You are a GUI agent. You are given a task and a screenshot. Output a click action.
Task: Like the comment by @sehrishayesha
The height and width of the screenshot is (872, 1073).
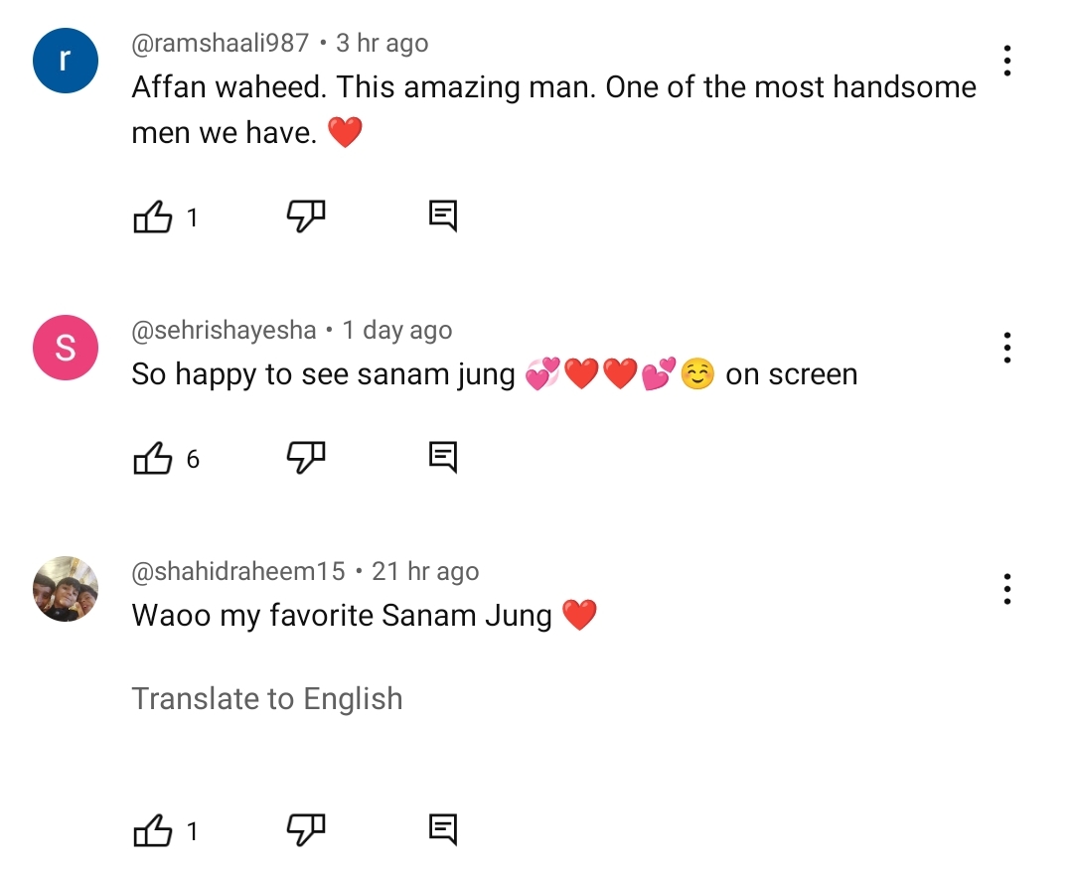pyautogui.click(x=153, y=458)
